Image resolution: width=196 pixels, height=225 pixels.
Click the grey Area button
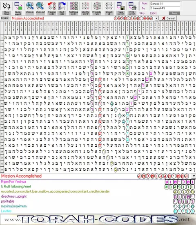pyautogui.click(x=174, y=13)
